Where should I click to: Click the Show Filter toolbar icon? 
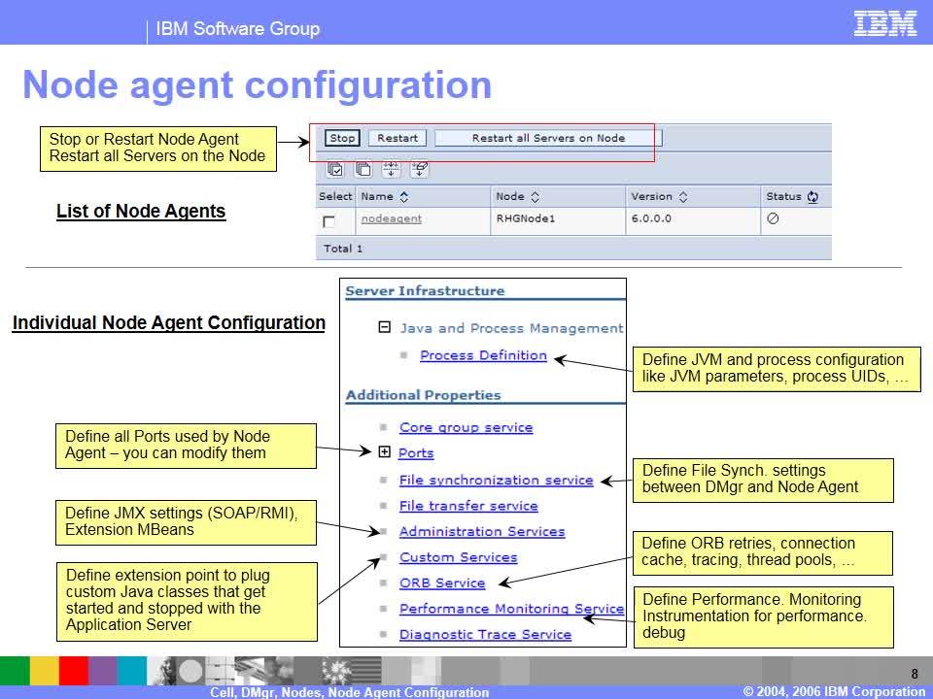tap(391, 169)
